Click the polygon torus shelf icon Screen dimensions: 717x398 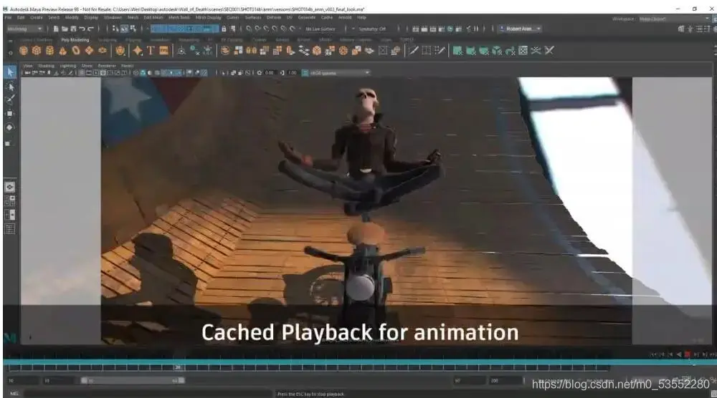[x=76, y=51]
